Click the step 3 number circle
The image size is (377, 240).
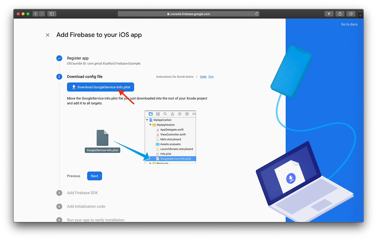coord(59,193)
